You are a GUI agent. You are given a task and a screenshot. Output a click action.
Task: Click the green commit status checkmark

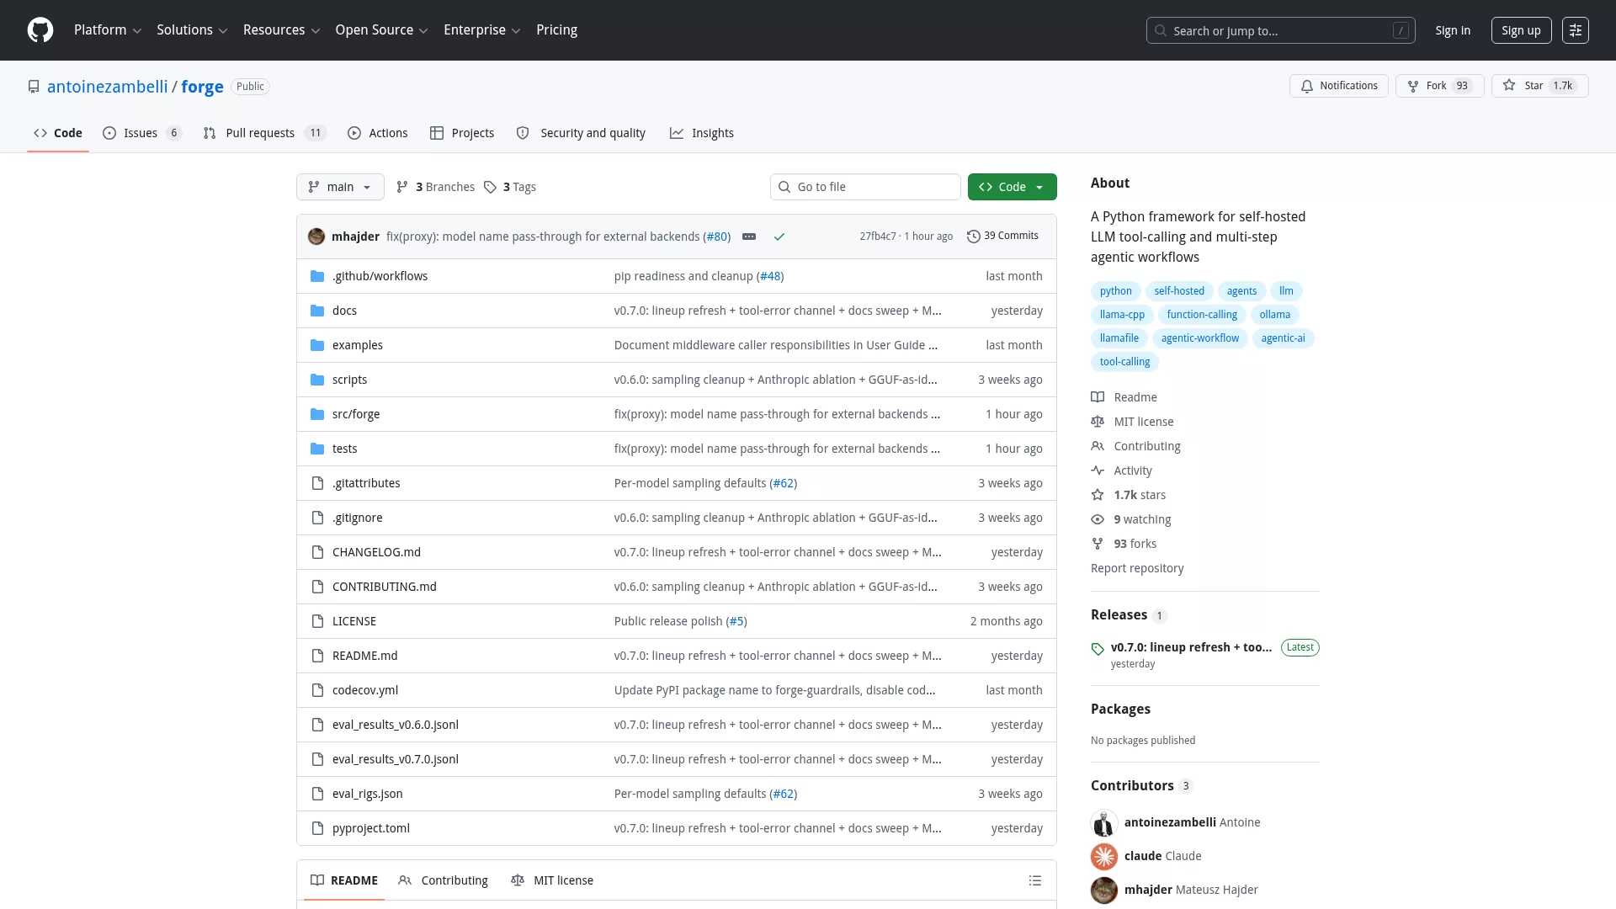click(x=779, y=237)
